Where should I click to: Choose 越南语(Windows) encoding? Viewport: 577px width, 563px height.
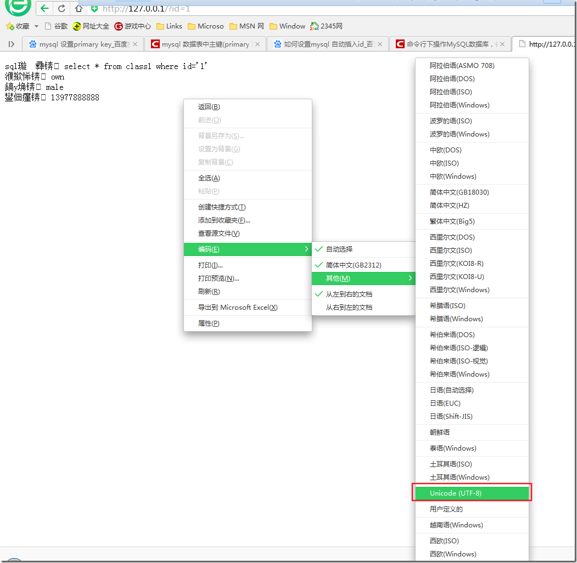pyautogui.click(x=472, y=525)
